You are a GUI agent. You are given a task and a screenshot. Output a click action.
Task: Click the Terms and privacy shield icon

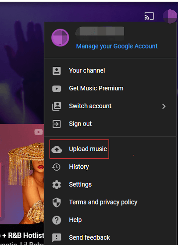click(57, 203)
